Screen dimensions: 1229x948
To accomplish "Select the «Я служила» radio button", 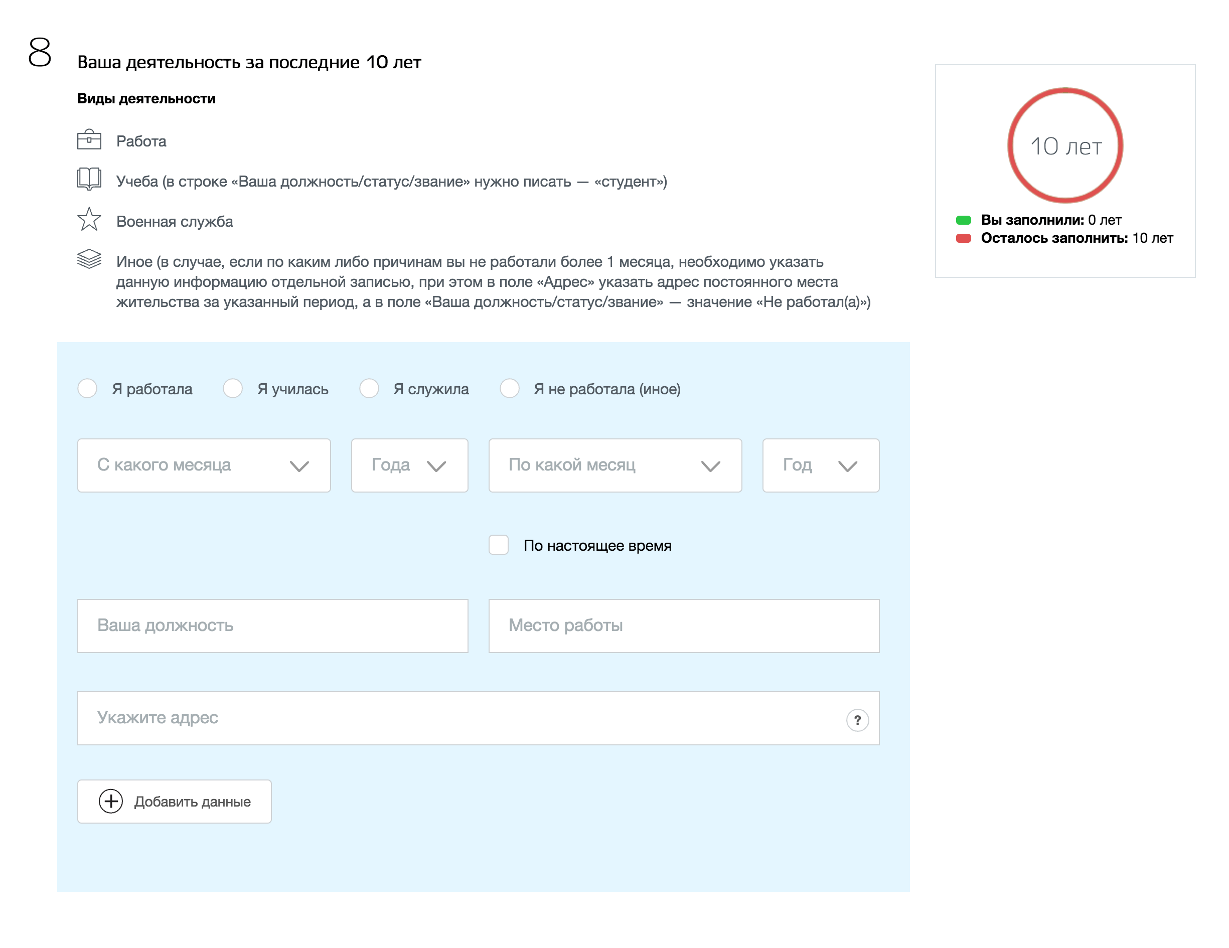I will [x=369, y=388].
